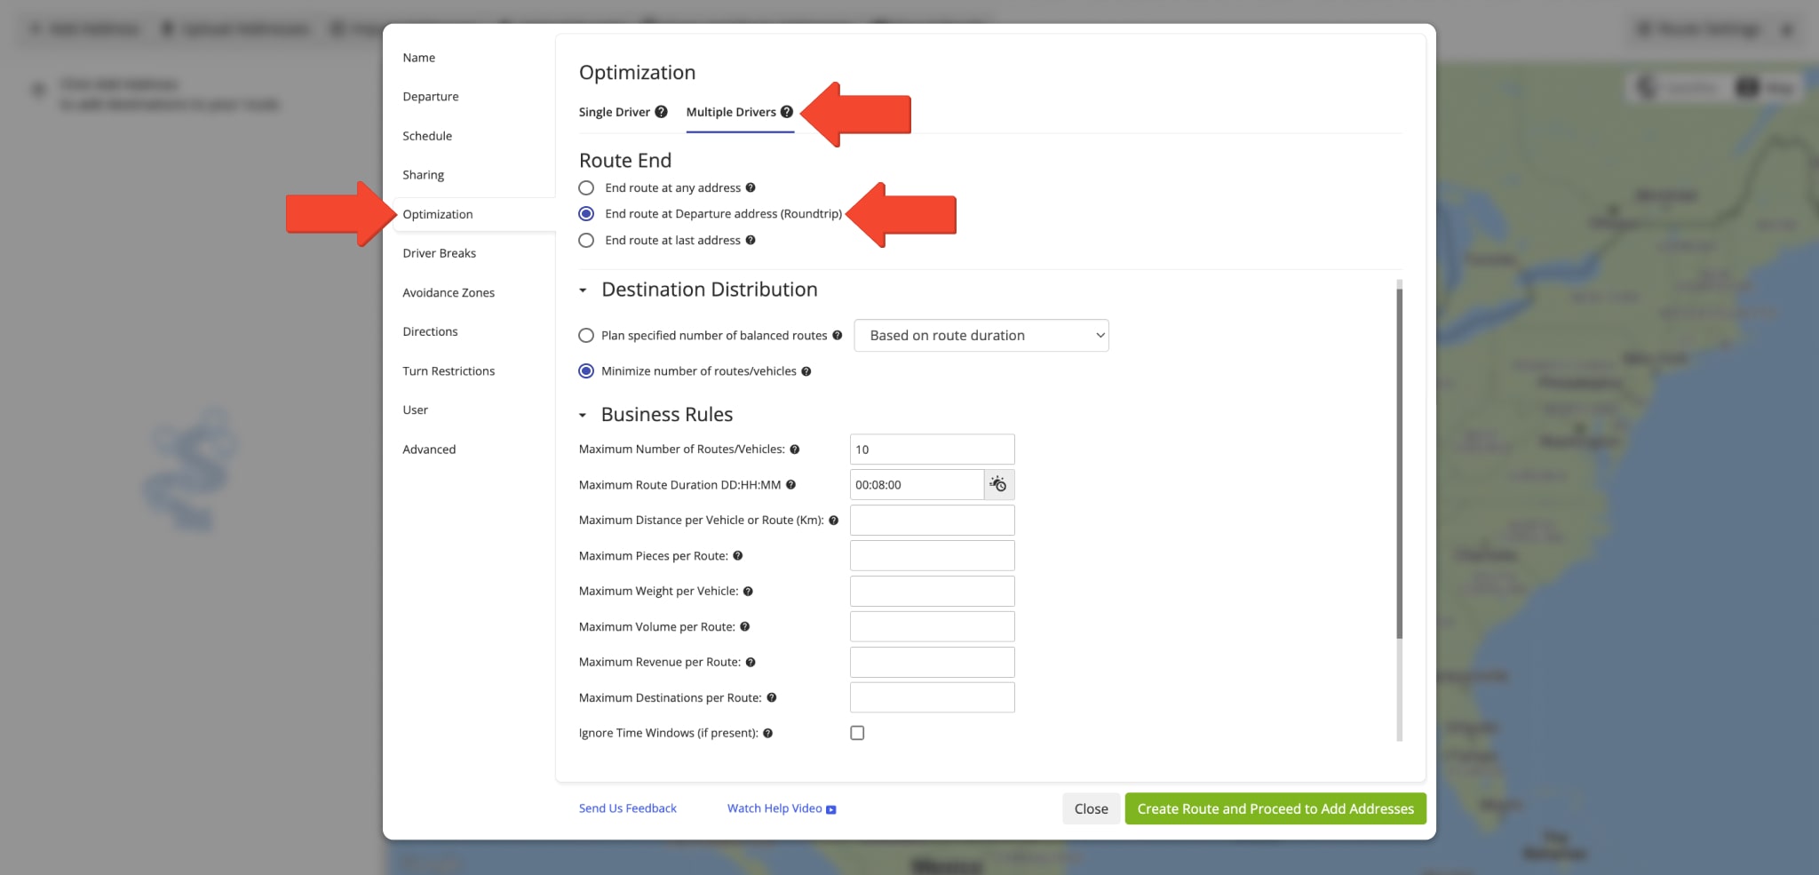Show help for Maximum Volume per Route
Screen dimensions: 1819x875
[x=745, y=627]
